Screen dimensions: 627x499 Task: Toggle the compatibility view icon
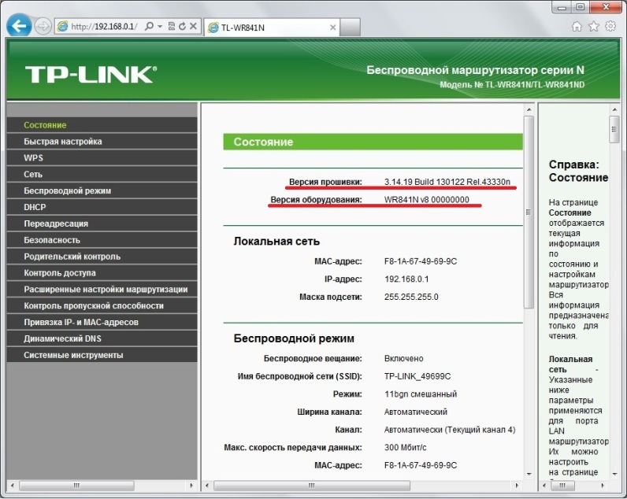[x=172, y=27]
